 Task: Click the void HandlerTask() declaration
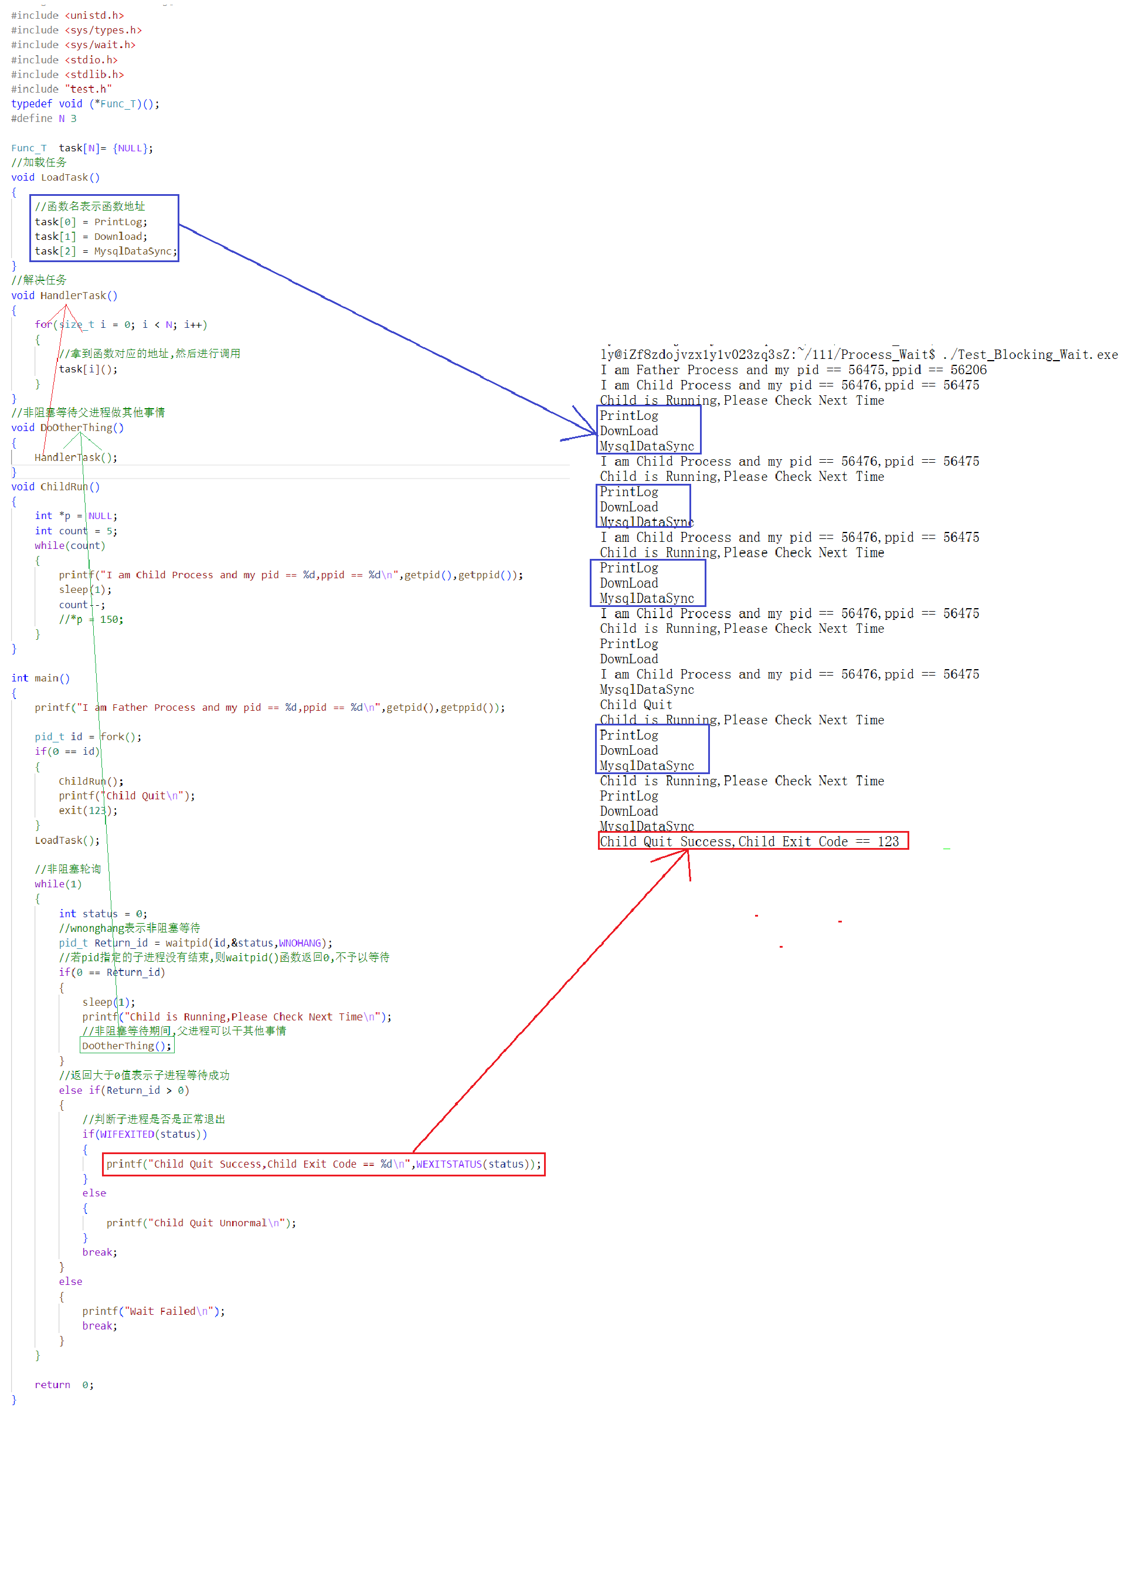click(x=64, y=296)
